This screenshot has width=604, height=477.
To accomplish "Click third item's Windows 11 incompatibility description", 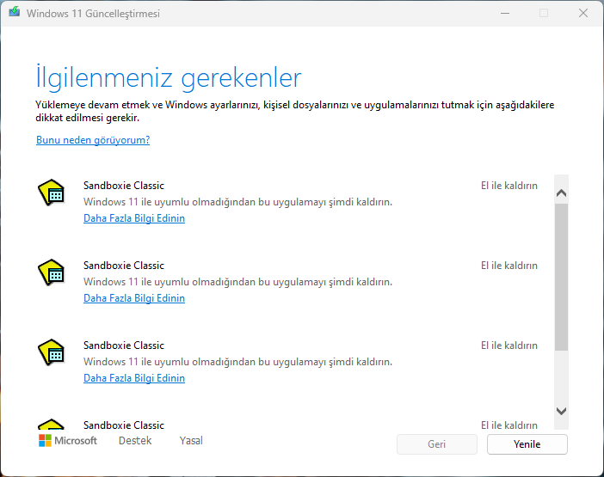I will tap(237, 362).
